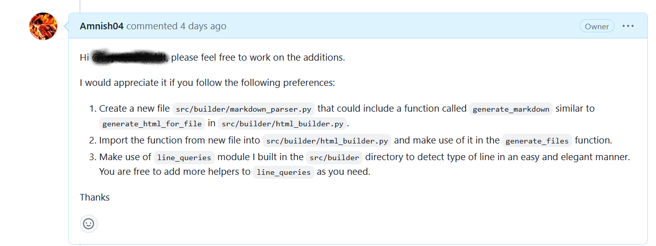This screenshot has width=656, height=246.
Task: Open the Amnish04 username link
Action: tap(102, 26)
